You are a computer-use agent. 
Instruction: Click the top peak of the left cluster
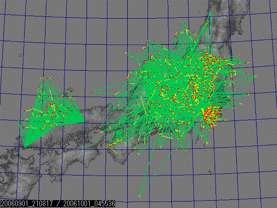point(42,78)
